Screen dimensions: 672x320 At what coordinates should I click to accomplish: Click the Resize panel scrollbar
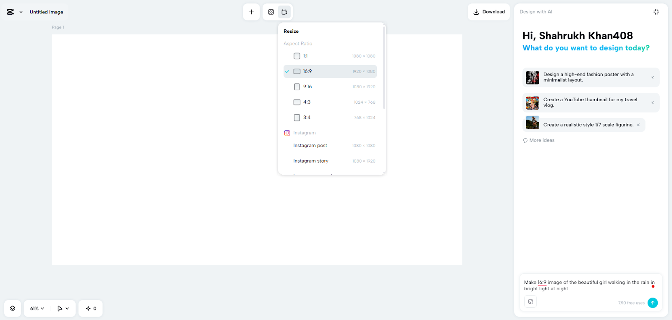click(x=384, y=67)
